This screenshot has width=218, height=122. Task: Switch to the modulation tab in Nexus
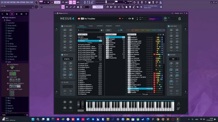point(100,26)
